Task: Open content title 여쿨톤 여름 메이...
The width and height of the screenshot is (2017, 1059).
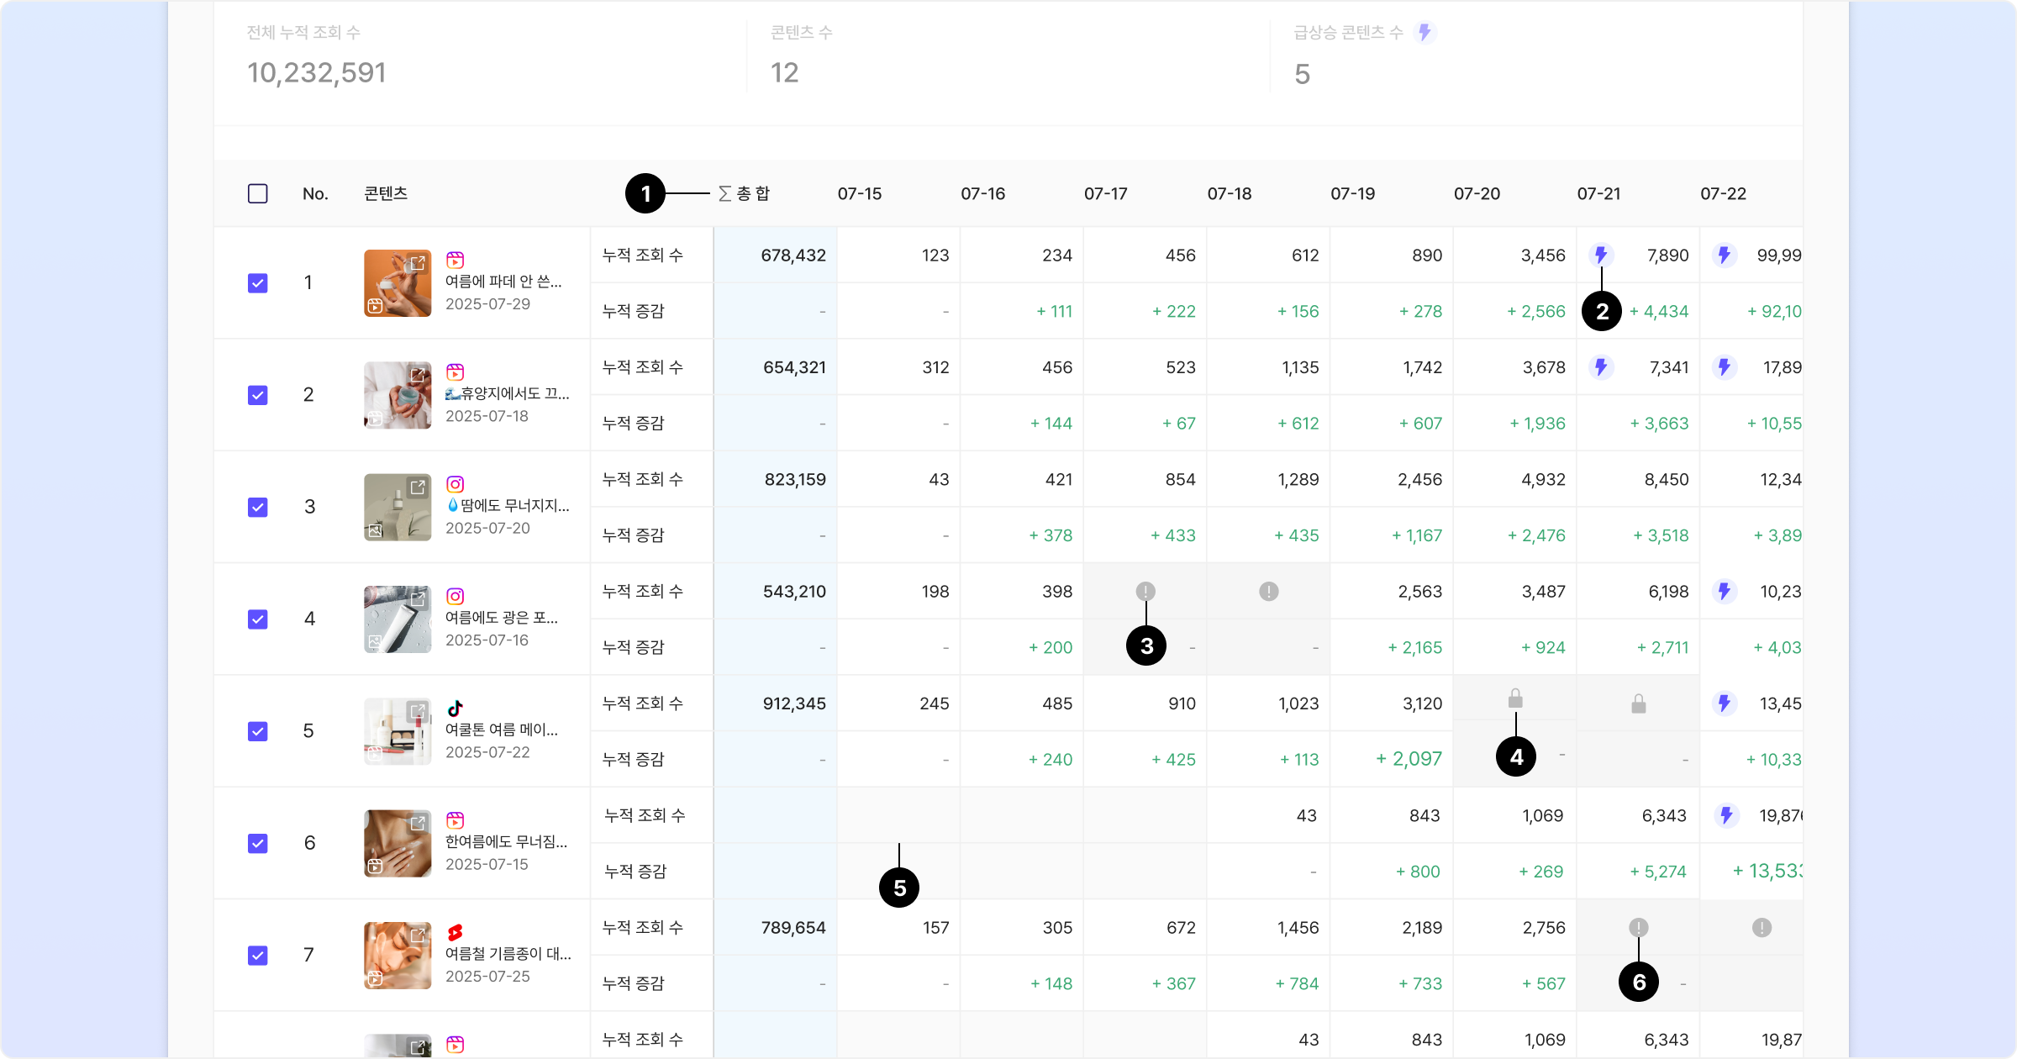Action: pyautogui.click(x=502, y=730)
